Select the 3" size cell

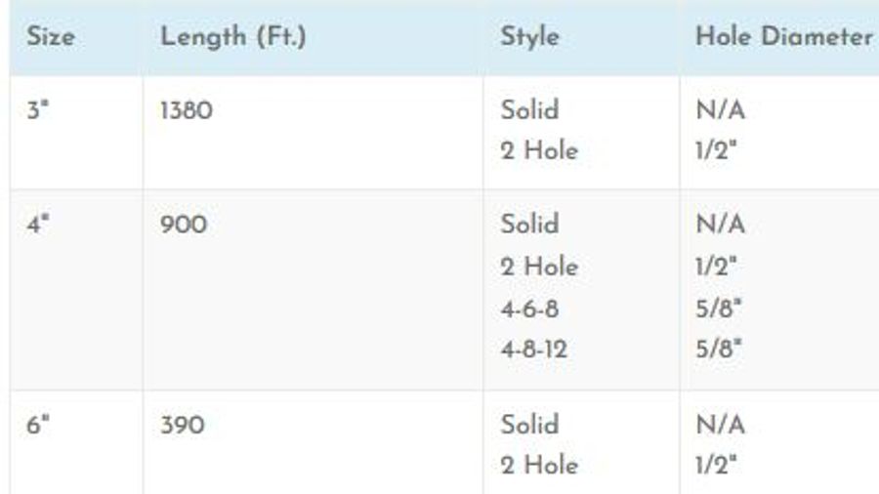pos(37,110)
